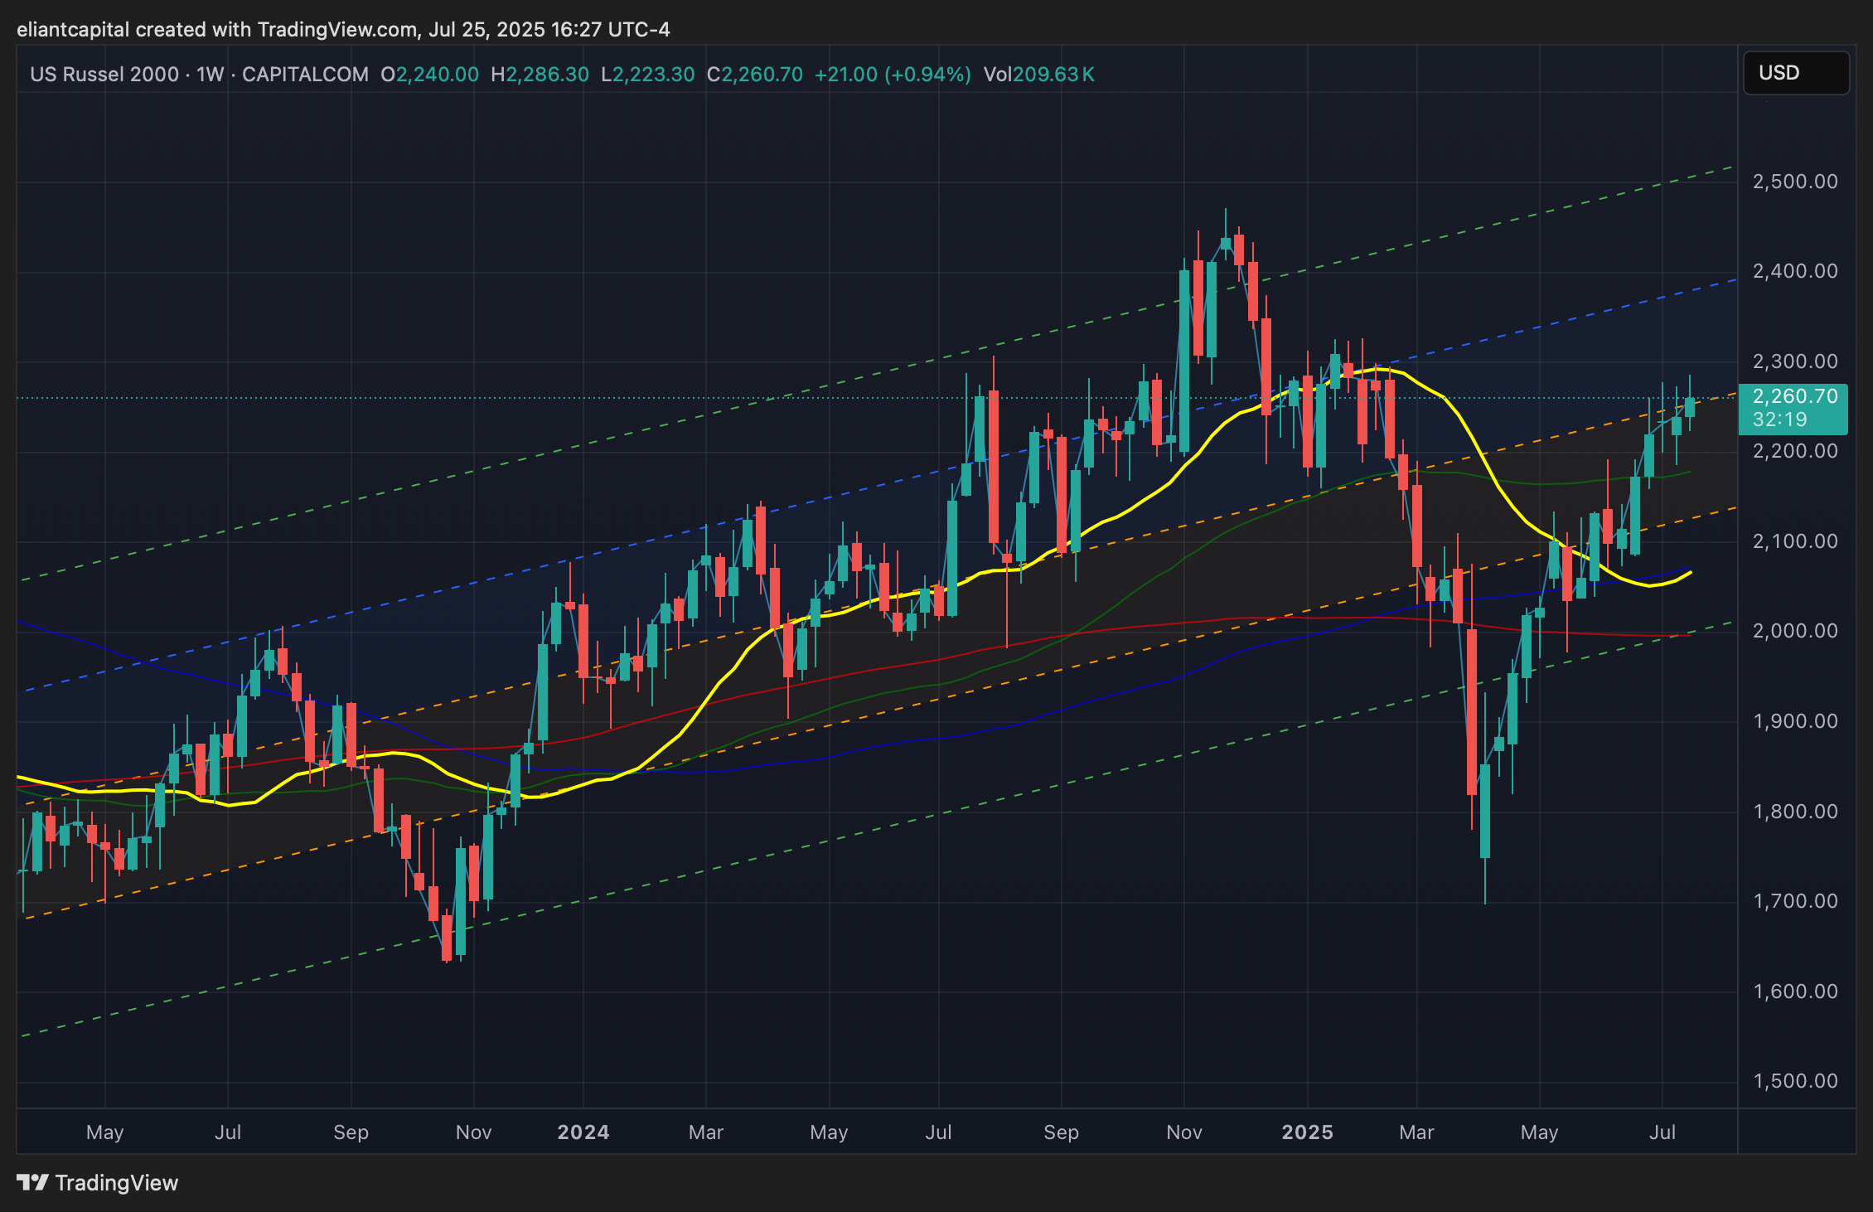Click the 1,500.00 price axis label
The height and width of the screenshot is (1212, 1873).
click(x=1794, y=1081)
